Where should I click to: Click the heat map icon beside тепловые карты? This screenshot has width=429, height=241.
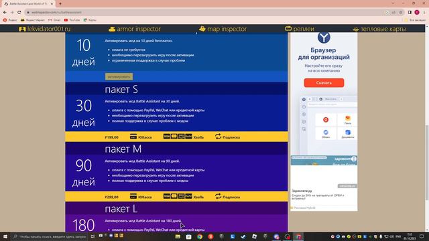pyautogui.click(x=356, y=29)
